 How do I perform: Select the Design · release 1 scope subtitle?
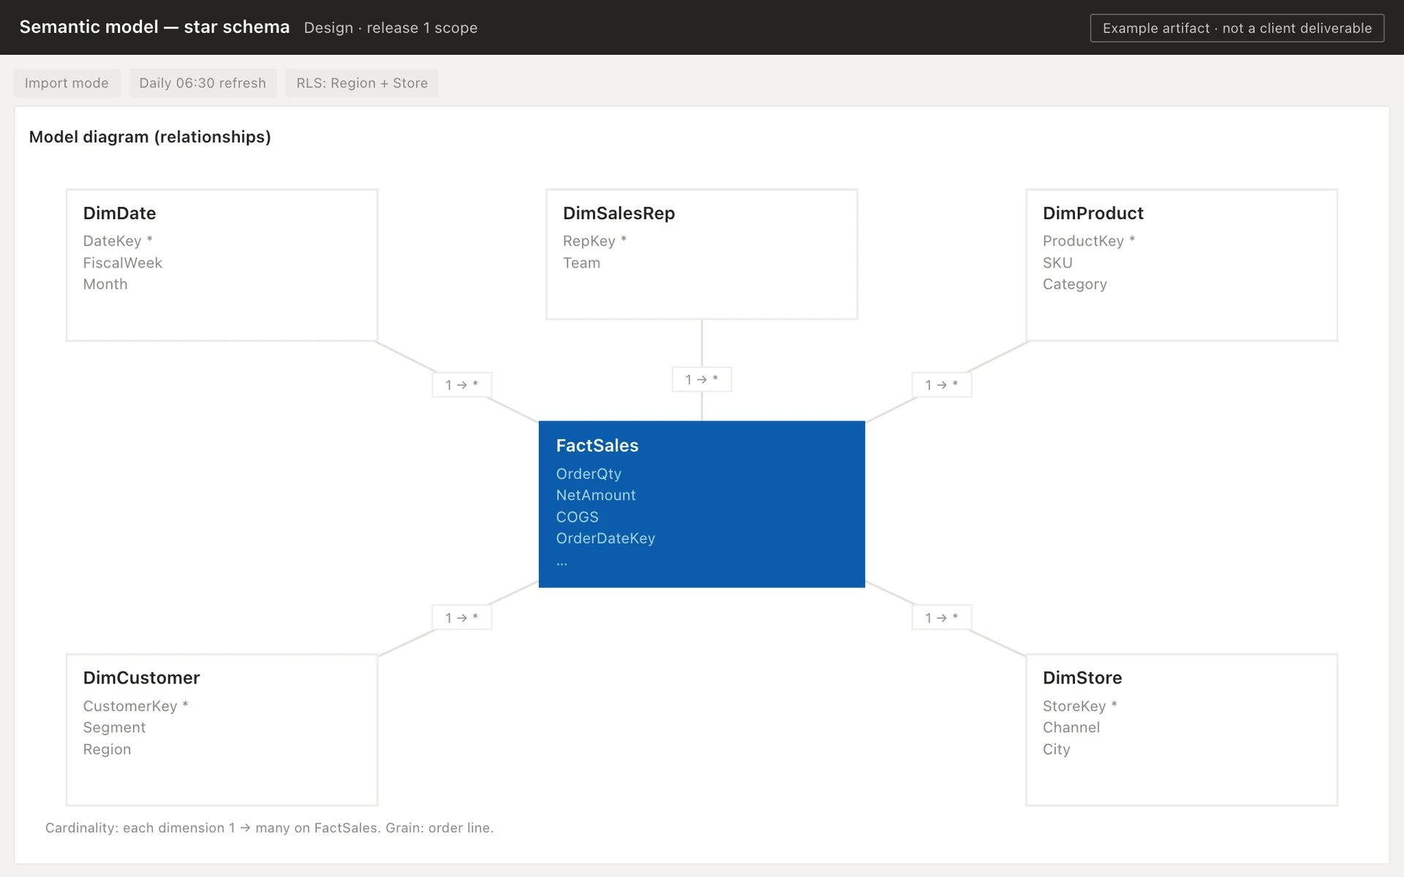390,28
